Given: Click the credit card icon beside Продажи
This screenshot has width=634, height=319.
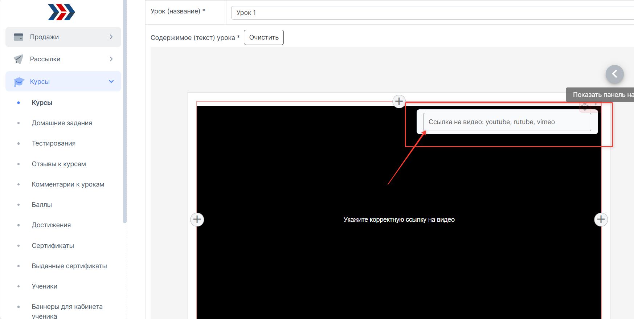Looking at the screenshot, I should click(x=19, y=37).
